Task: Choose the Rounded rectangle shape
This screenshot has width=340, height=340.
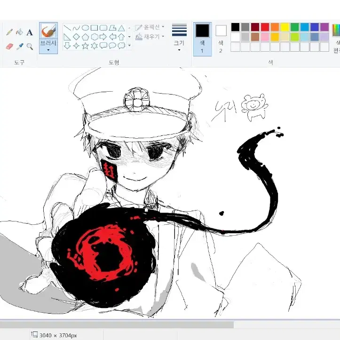Action: tap(103, 28)
